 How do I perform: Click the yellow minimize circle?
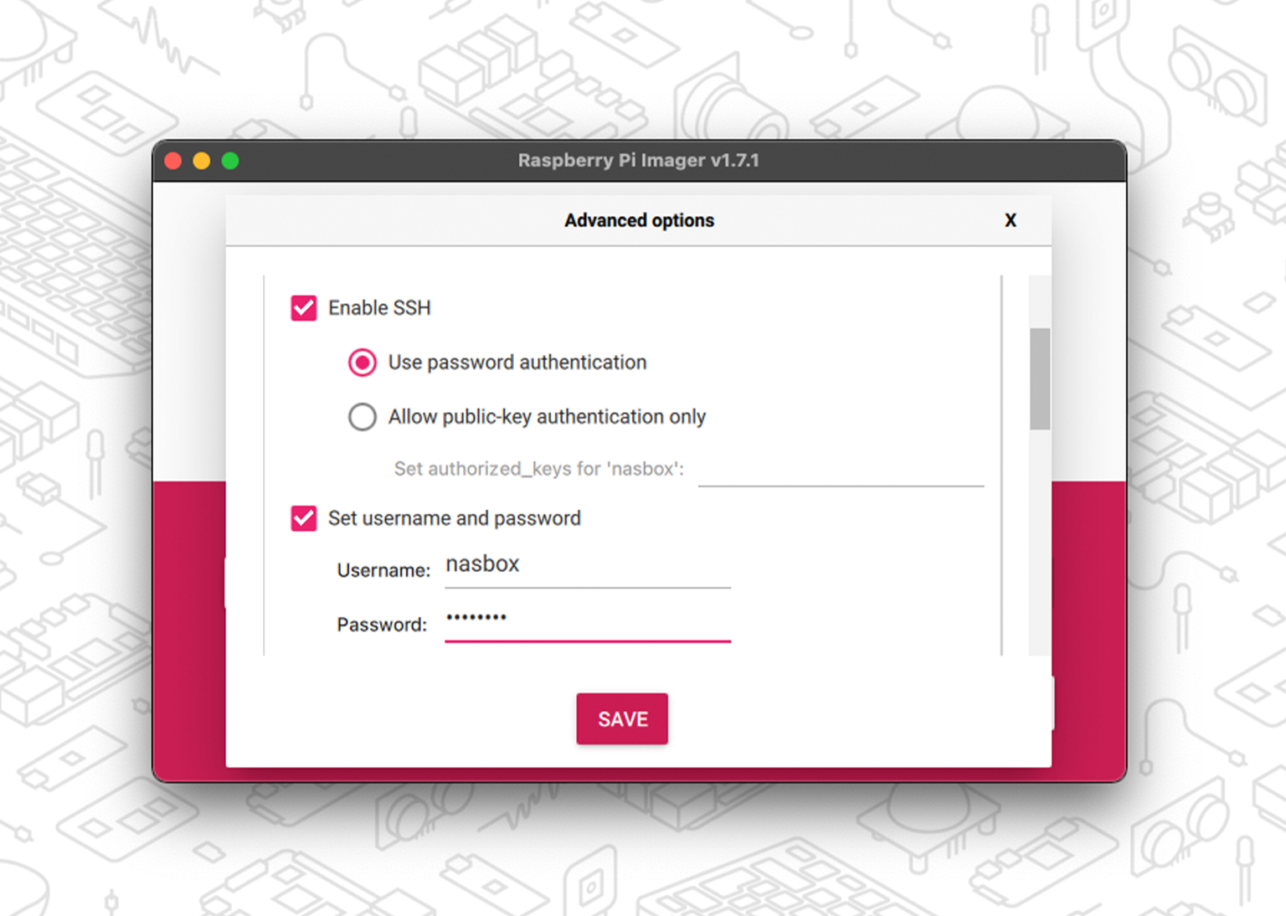pos(202,160)
